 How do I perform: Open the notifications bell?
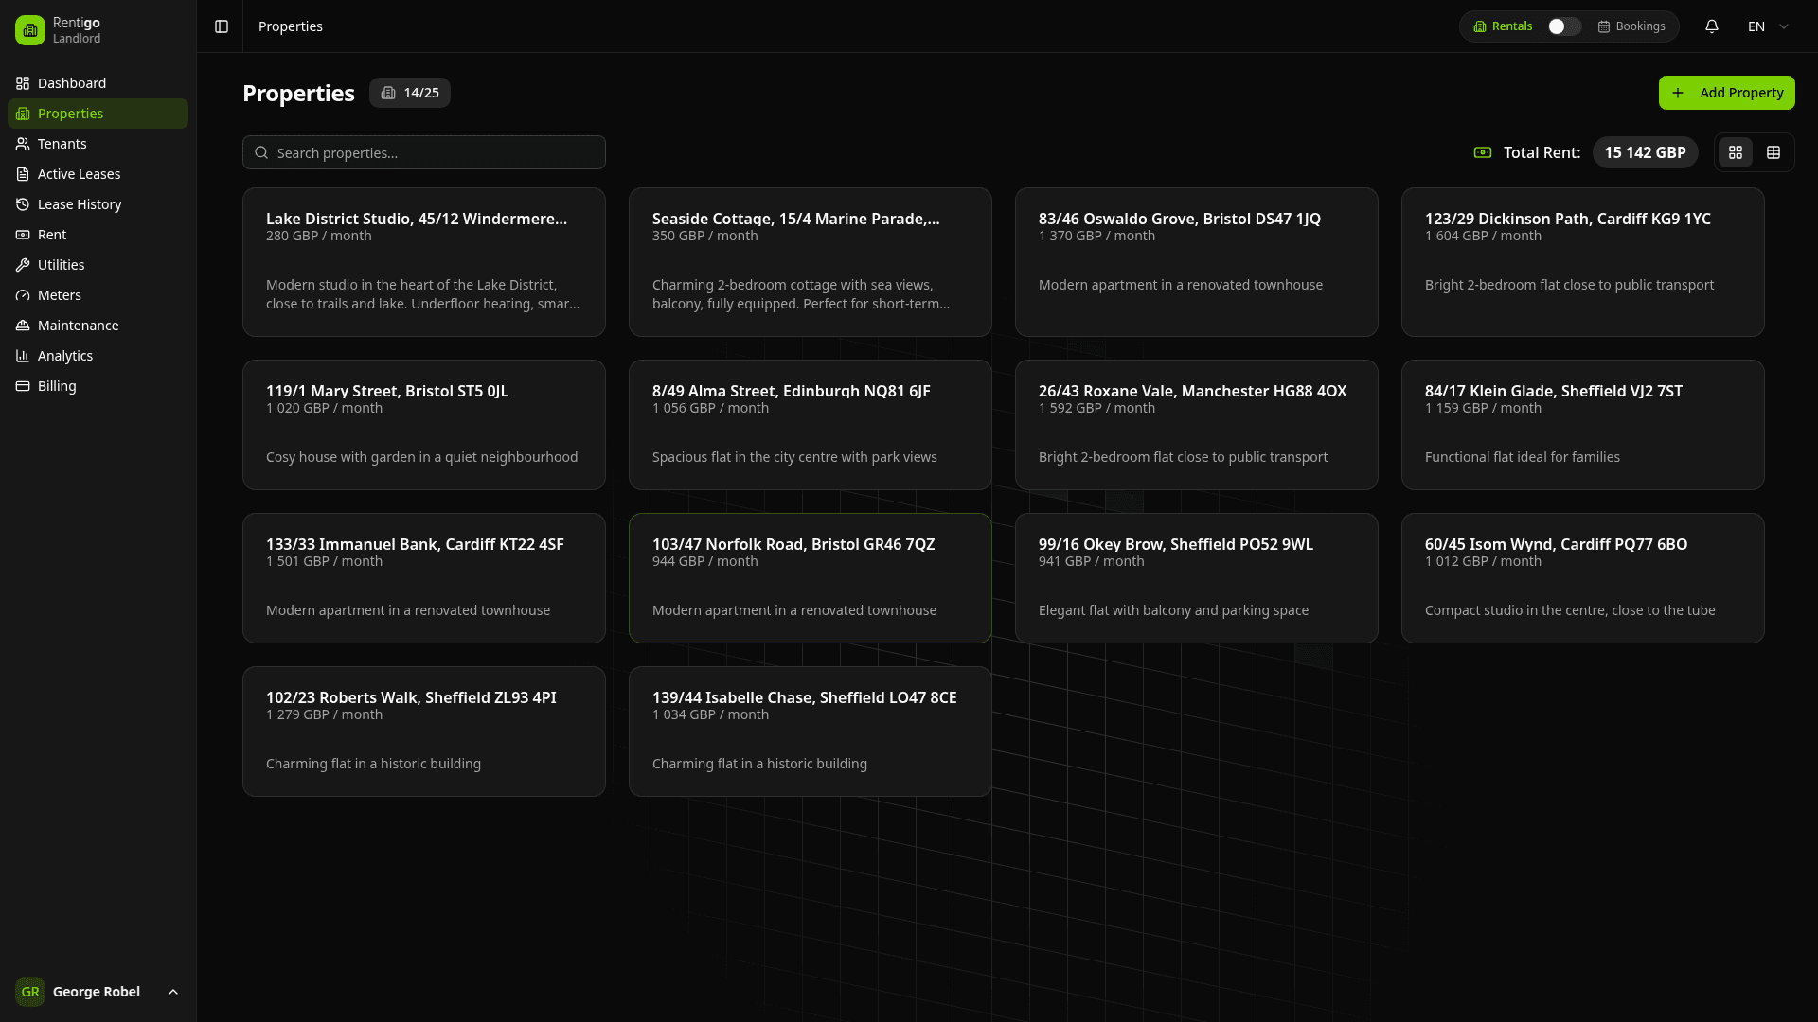point(1712,26)
